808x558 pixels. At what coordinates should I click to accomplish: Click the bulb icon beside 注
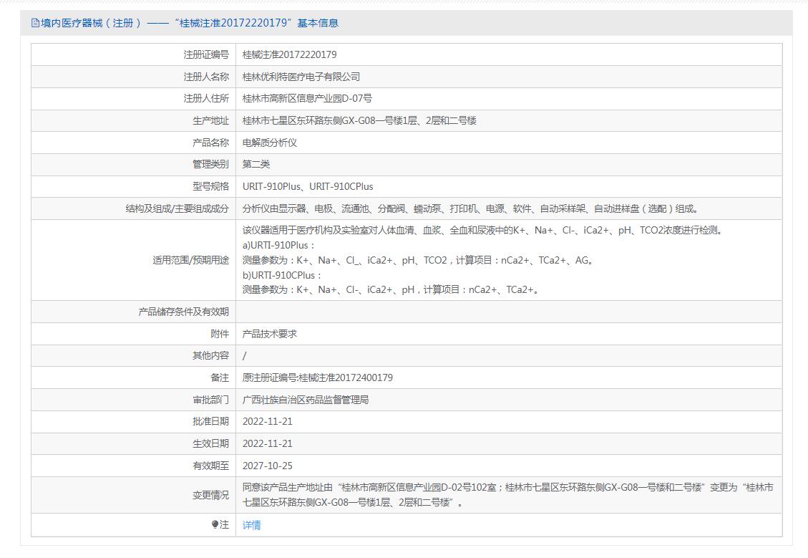pos(215,524)
